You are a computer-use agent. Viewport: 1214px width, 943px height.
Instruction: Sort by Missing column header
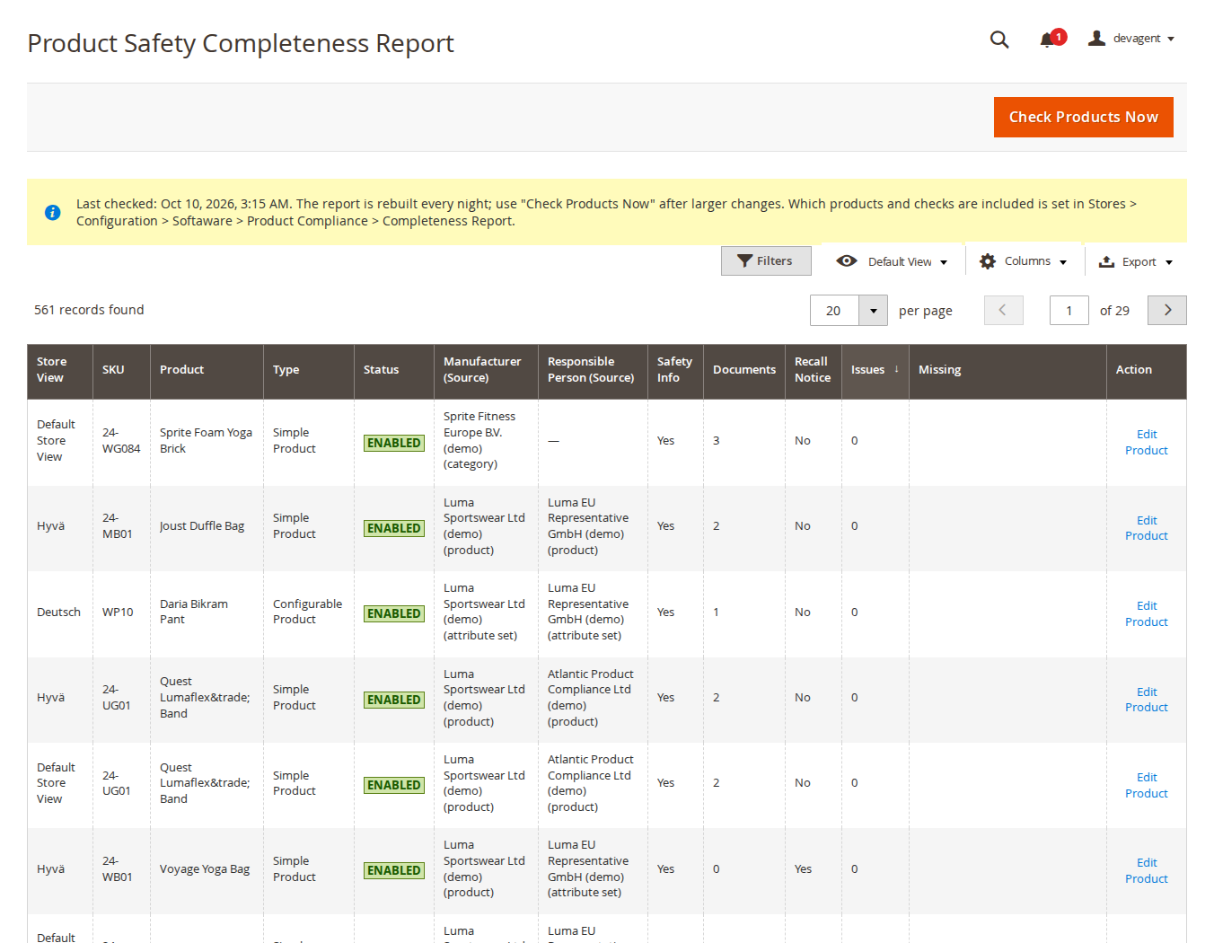coord(1007,370)
